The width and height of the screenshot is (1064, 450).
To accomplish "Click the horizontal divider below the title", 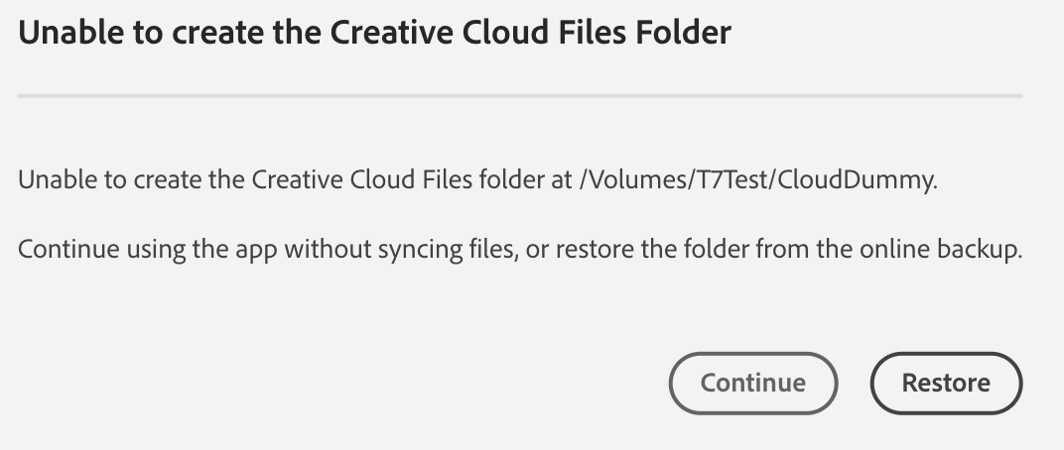I will pos(520,96).
